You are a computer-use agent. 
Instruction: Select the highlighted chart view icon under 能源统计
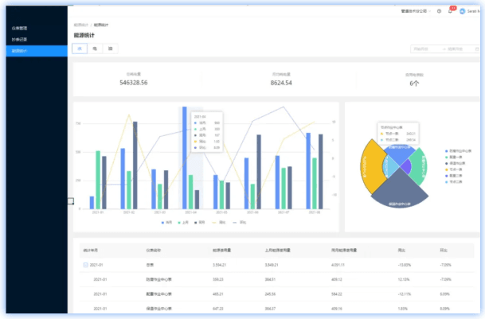[x=80, y=49]
